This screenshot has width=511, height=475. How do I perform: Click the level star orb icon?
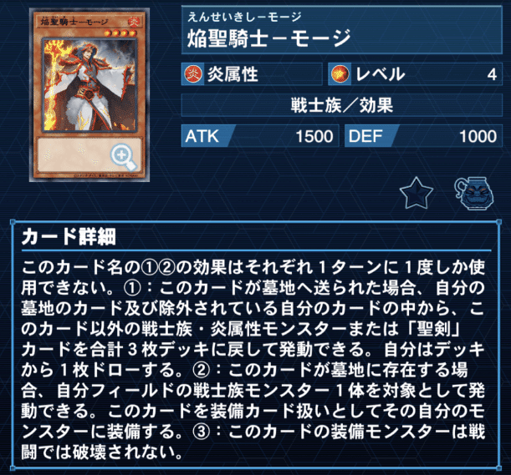point(340,73)
